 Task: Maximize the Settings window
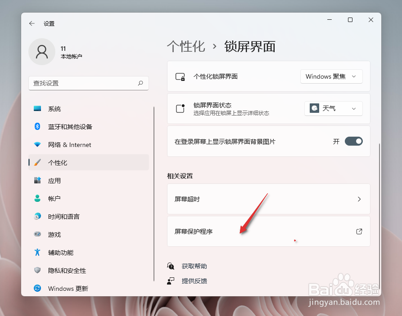(x=350, y=20)
